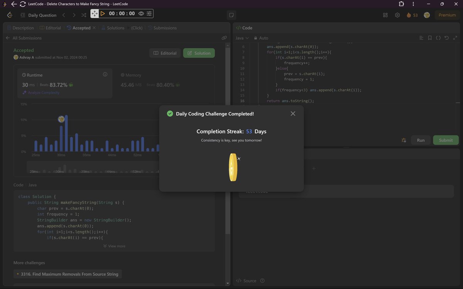Switch to the Editorial tab
Viewport: 463px width, 289px height.
coord(51,28)
